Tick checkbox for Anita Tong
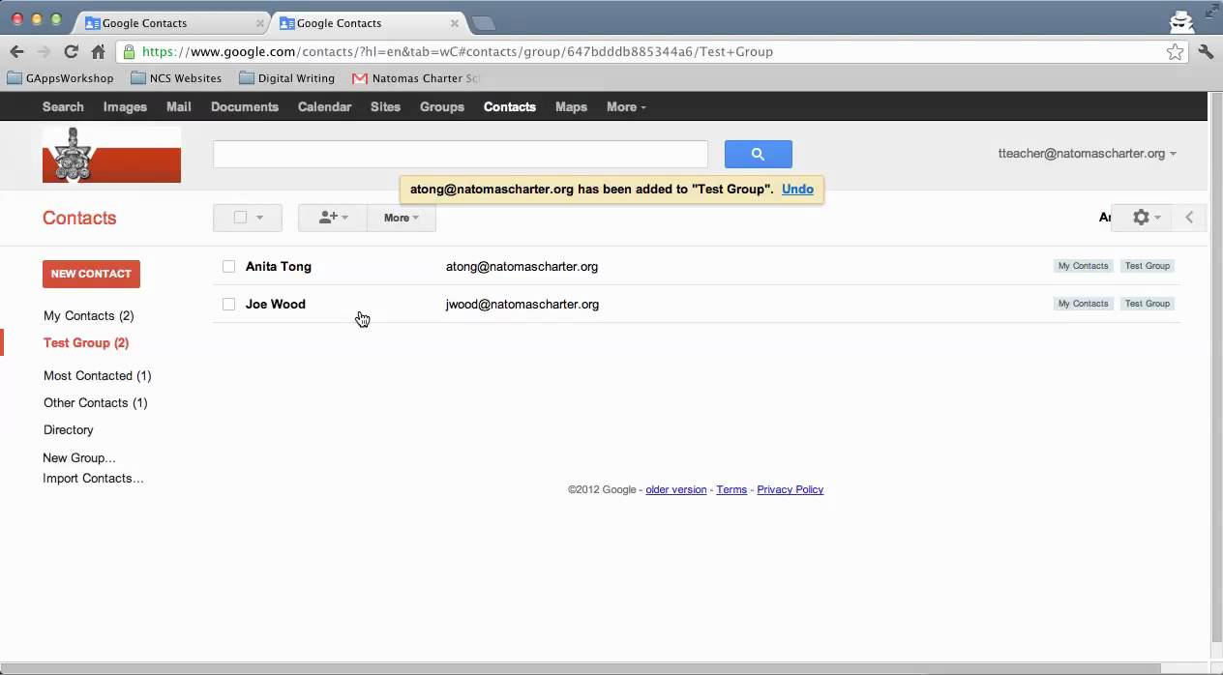 point(228,266)
